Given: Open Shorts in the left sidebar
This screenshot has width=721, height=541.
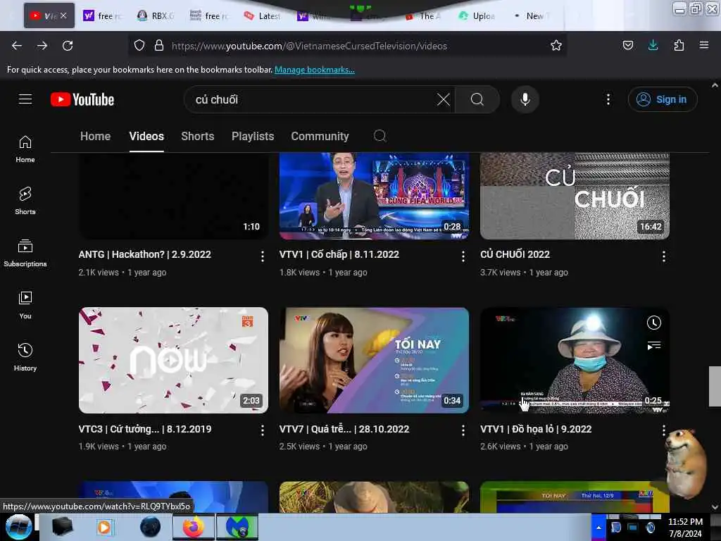Looking at the screenshot, I should pos(25,201).
